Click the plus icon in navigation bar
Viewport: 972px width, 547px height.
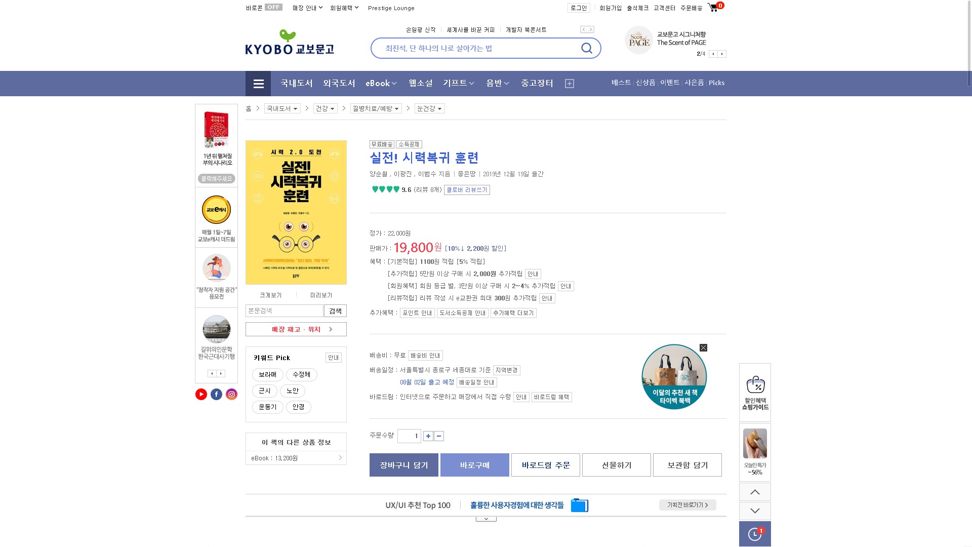coord(570,84)
